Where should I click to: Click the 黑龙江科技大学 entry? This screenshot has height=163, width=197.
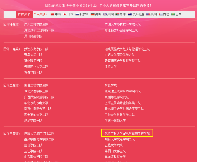coord(115,157)
